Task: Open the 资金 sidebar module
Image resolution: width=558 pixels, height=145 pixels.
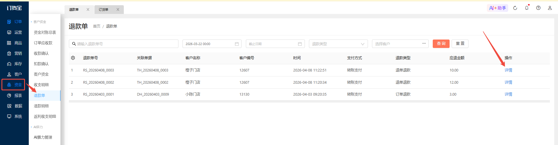Action: (x=15, y=85)
